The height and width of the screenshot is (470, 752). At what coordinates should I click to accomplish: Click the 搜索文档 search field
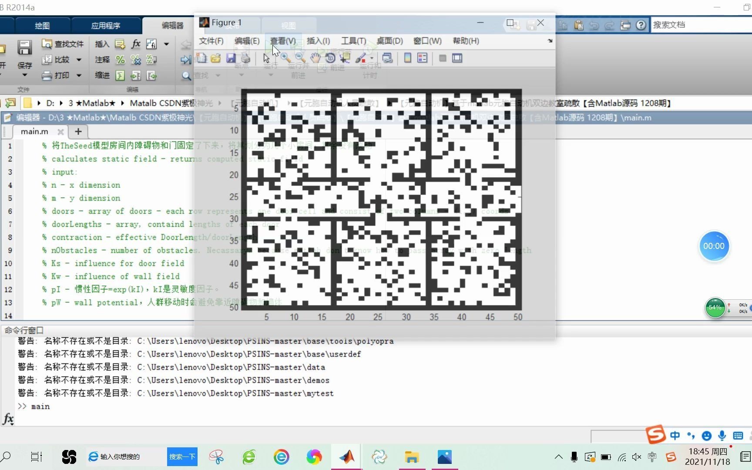click(701, 25)
